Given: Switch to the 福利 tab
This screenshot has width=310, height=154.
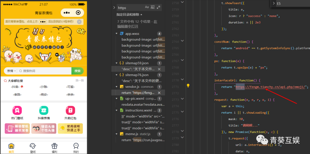Looking at the screenshot, I should (54, 148).
